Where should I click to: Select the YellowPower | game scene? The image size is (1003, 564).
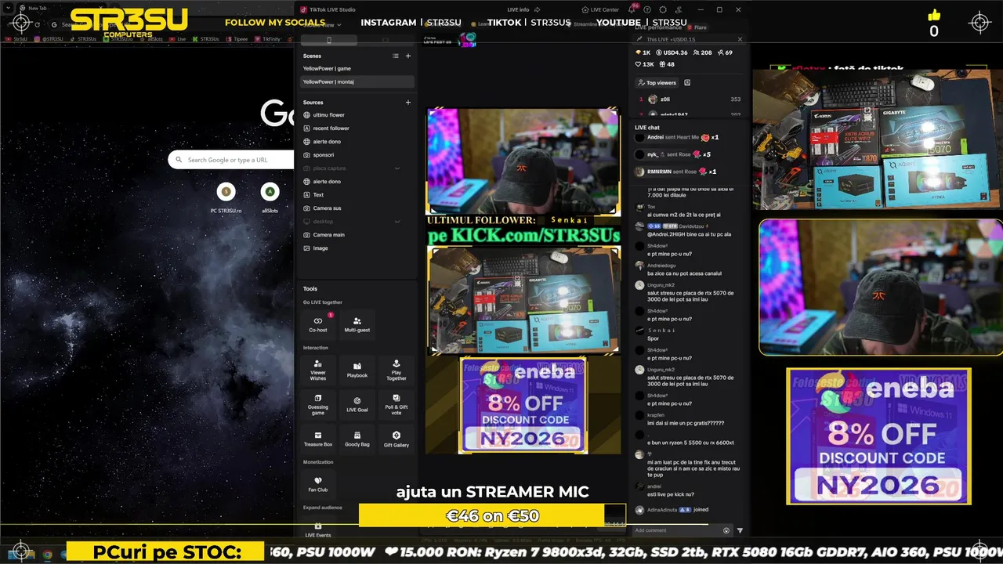[357, 68]
